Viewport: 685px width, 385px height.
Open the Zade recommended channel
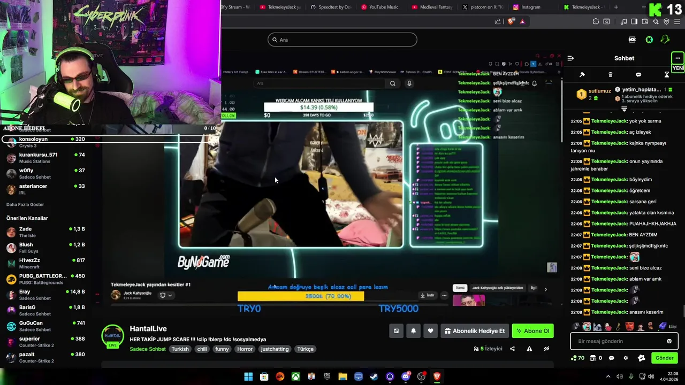click(45, 232)
